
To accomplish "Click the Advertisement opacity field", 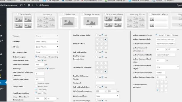I will coord(160,77).
